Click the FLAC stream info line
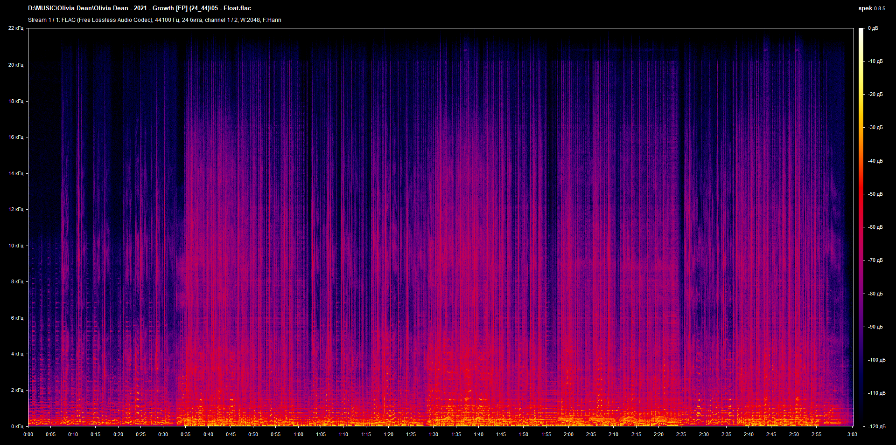The image size is (896, 445). 154,20
